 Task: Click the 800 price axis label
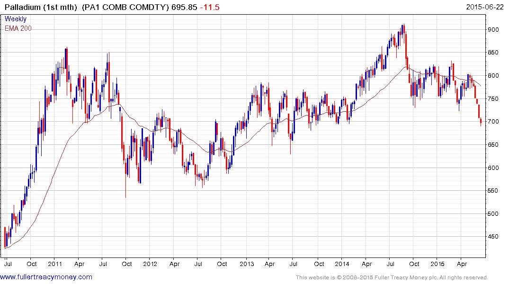pos(493,76)
